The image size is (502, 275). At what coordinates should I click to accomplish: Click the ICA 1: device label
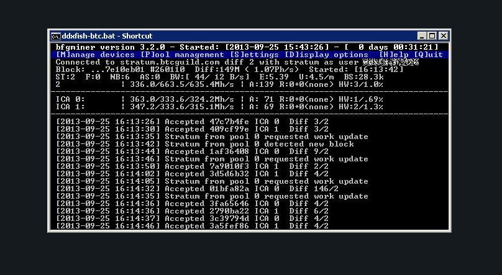[x=70, y=107]
